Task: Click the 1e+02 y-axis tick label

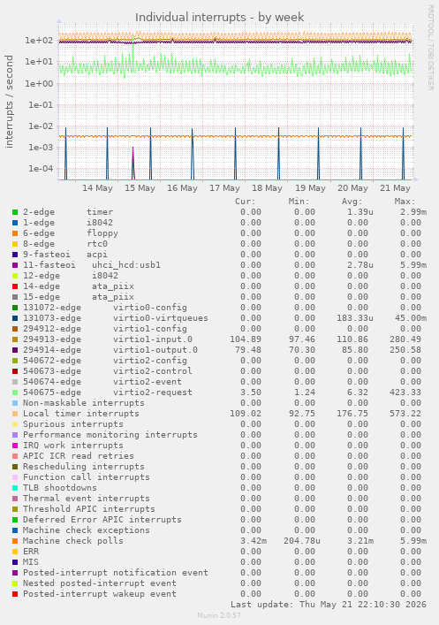Action: tap(39, 41)
